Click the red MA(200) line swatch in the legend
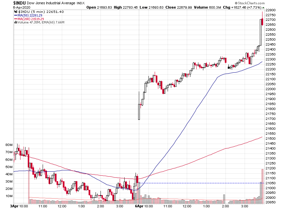Screen dimensions: 281x209 16,19
